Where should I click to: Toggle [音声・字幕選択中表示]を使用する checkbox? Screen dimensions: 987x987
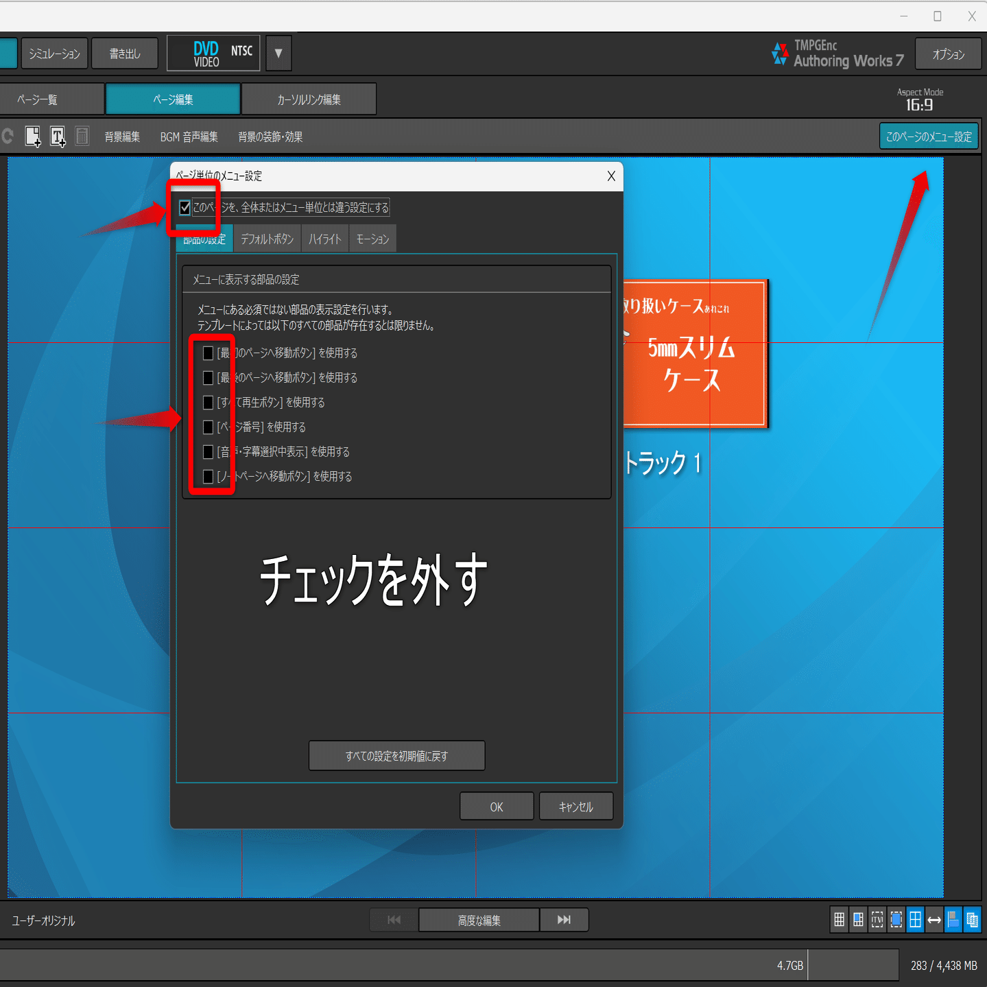click(x=208, y=451)
